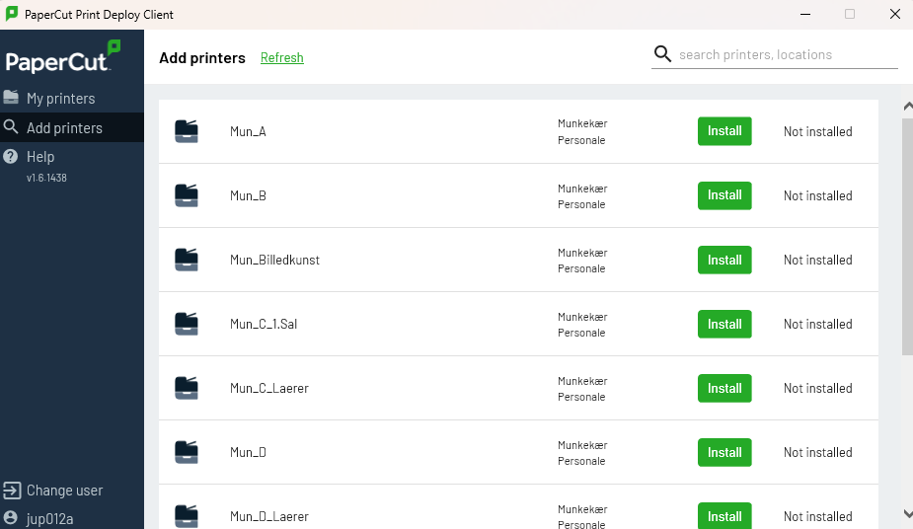Install the Mun_A printer
The height and width of the screenshot is (529, 913).
coord(724,131)
